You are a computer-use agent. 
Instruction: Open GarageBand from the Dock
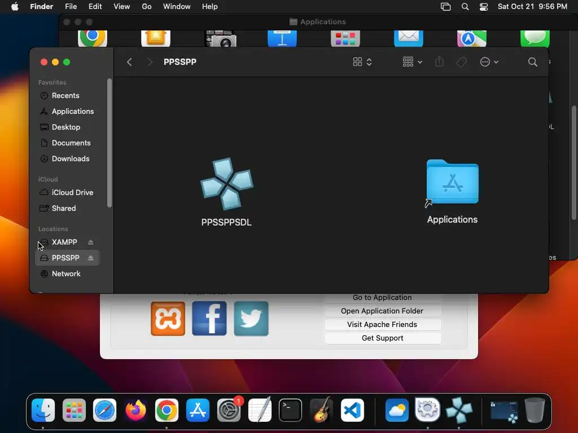pyautogui.click(x=321, y=410)
